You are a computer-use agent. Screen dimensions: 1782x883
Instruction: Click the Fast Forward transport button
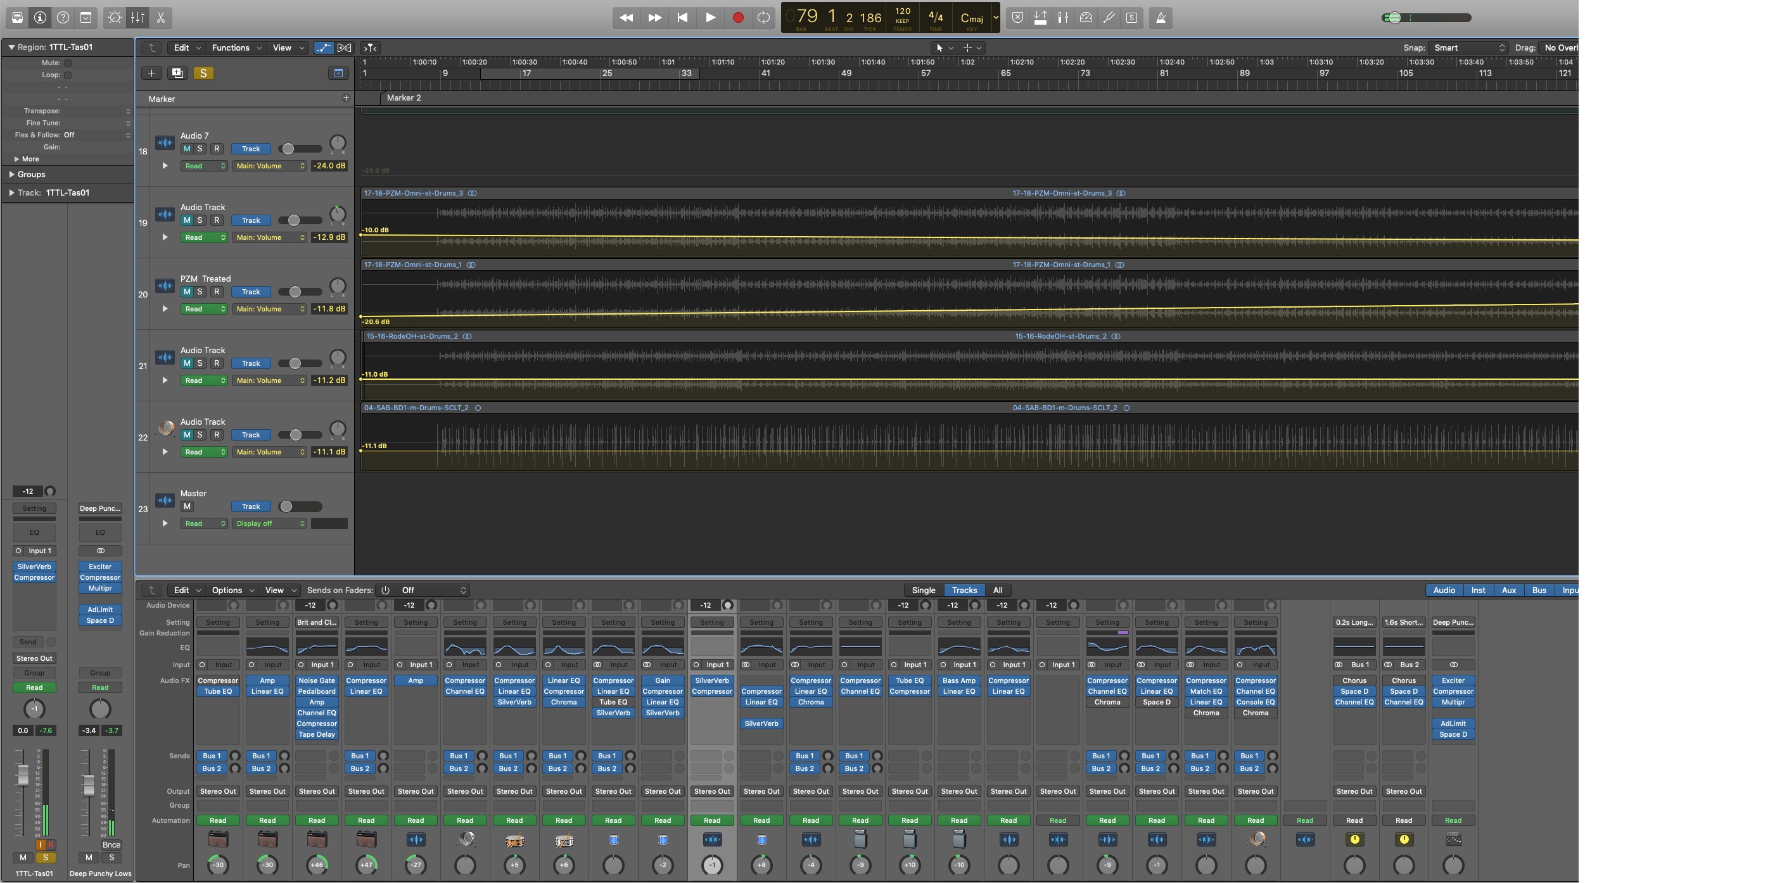[x=654, y=18]
